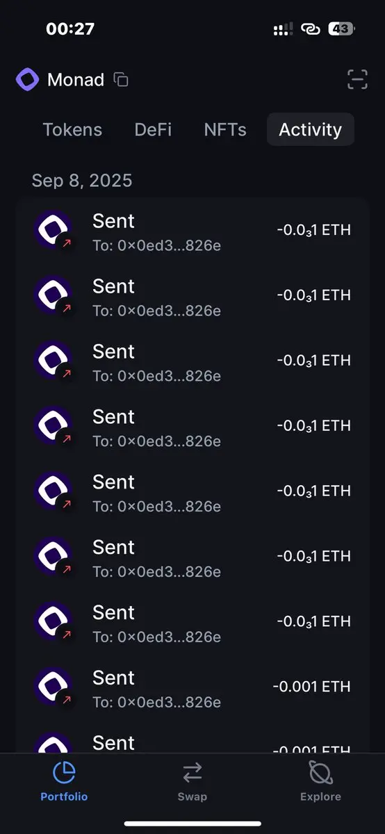
Task: Select the sixth Sent transaction entry
Action: click(x=192, y=557)
